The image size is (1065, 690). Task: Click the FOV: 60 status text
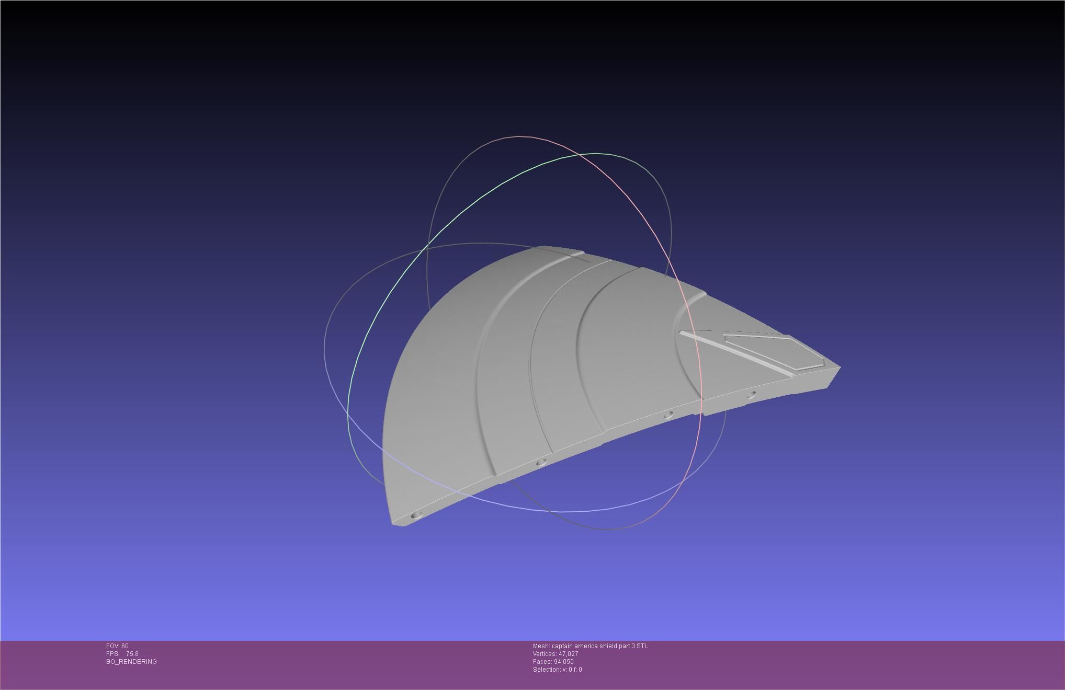point(117,646)
